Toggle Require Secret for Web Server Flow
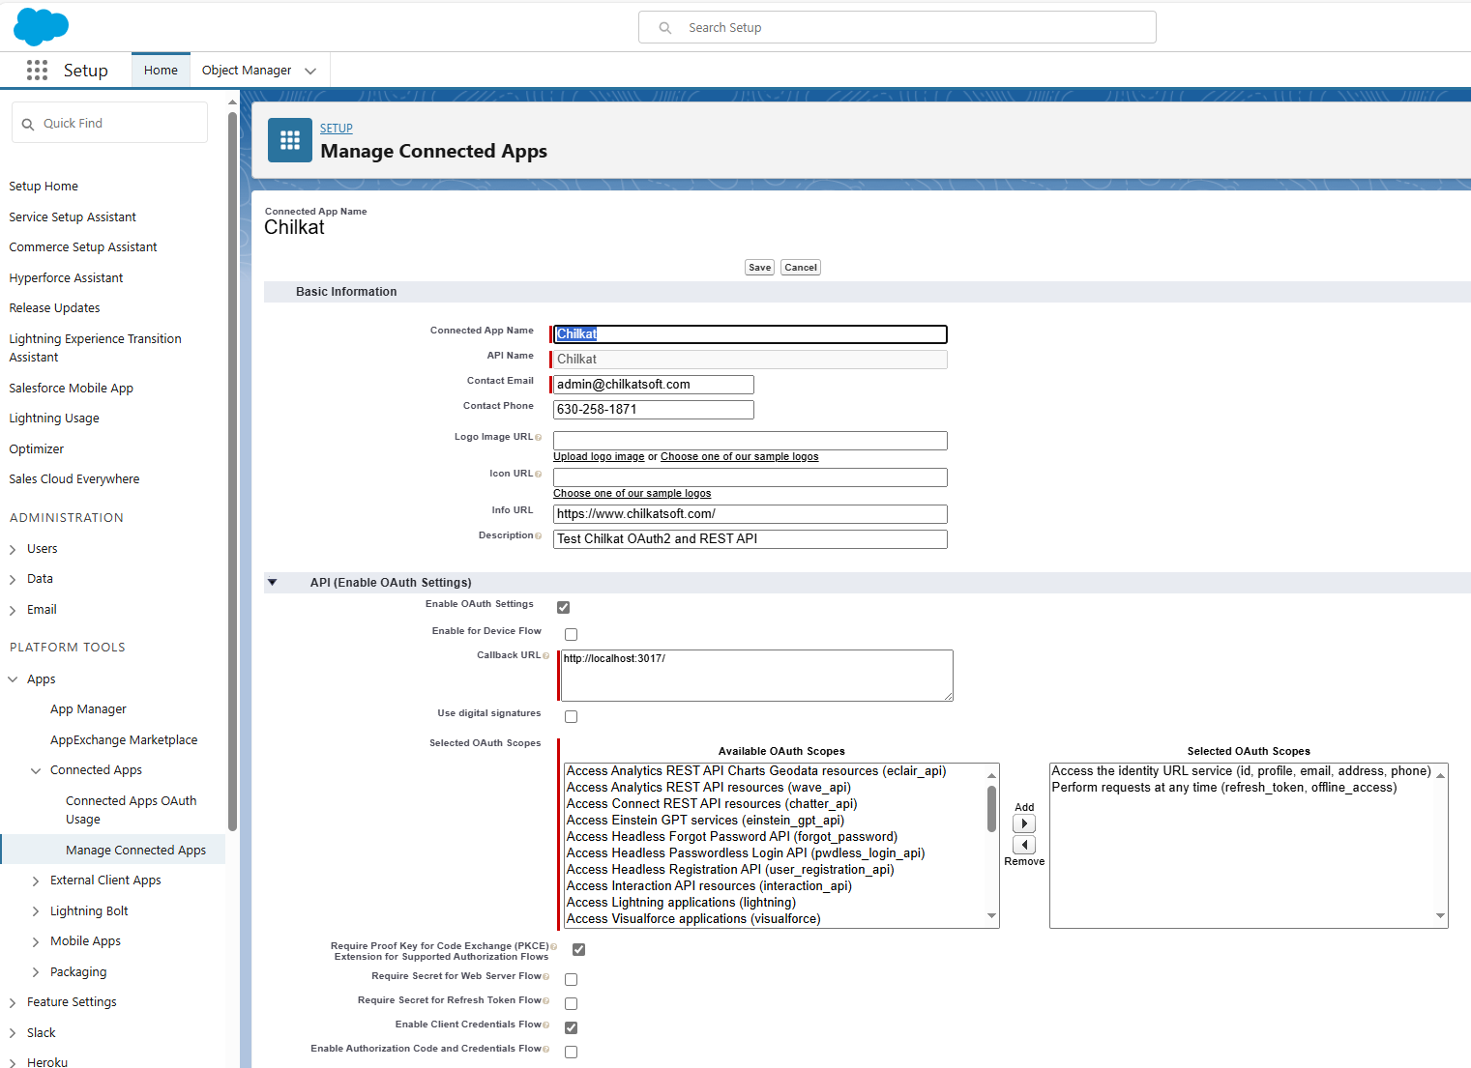1471x1068 pixels. click(x=571, y=979)
